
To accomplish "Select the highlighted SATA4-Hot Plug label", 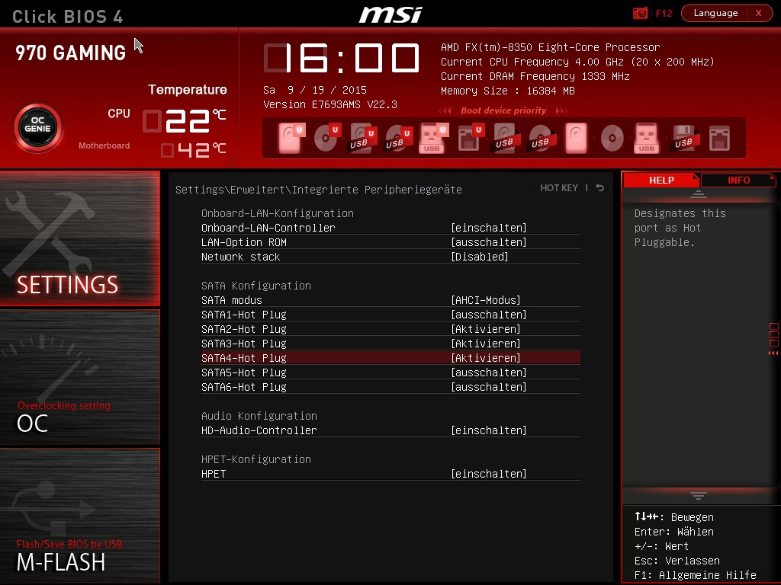I will pyautogui.click(x=243, y=358).
